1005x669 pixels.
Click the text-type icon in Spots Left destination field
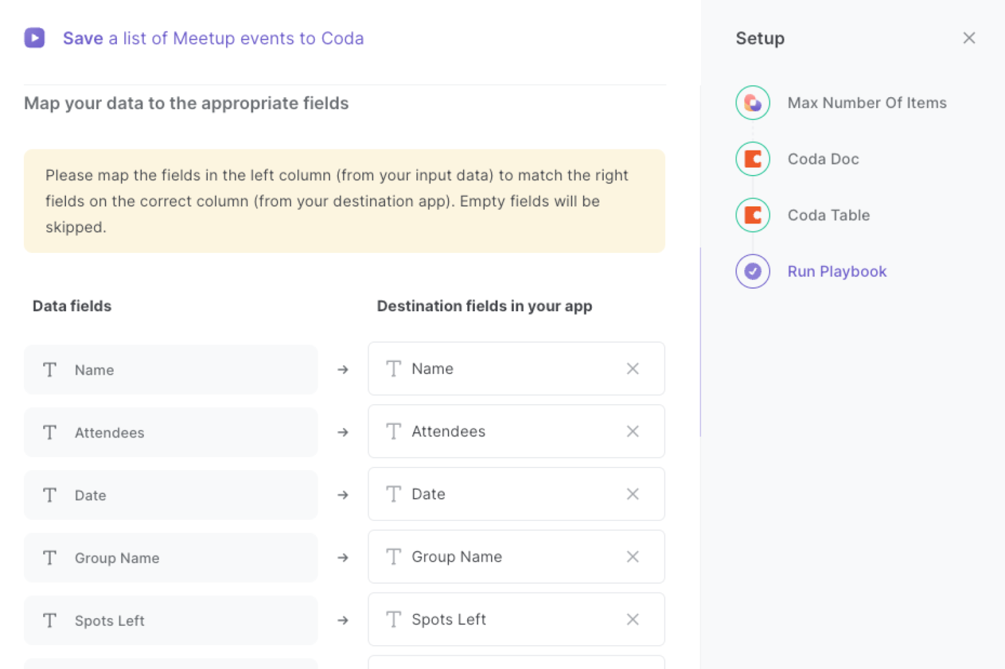[393, 619]
